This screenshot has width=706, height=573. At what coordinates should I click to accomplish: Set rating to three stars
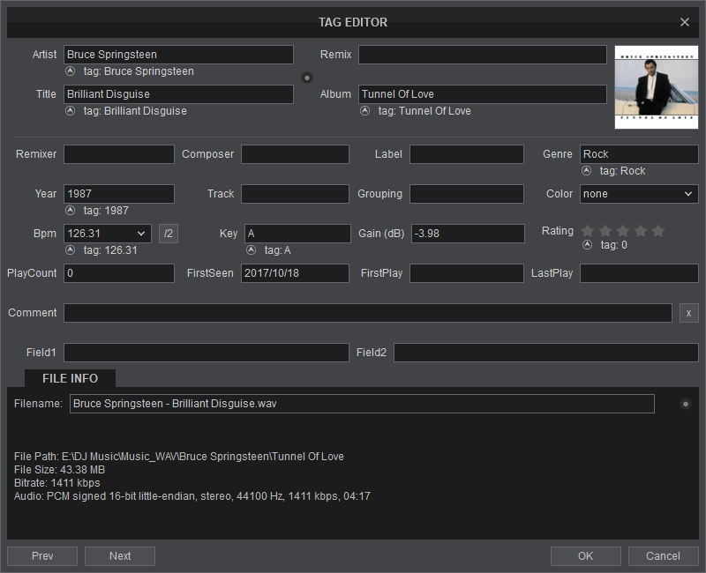click(x=623, y=231)
